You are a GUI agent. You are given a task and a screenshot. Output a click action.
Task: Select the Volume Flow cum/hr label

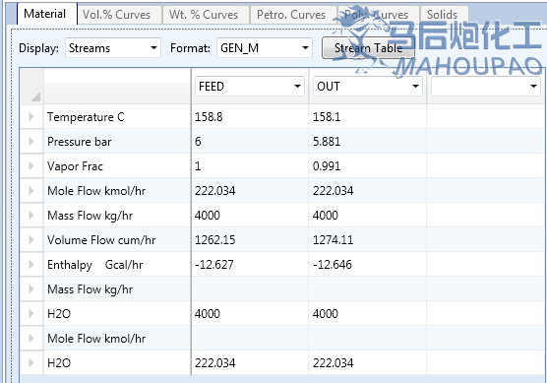[x=101, y=240]
